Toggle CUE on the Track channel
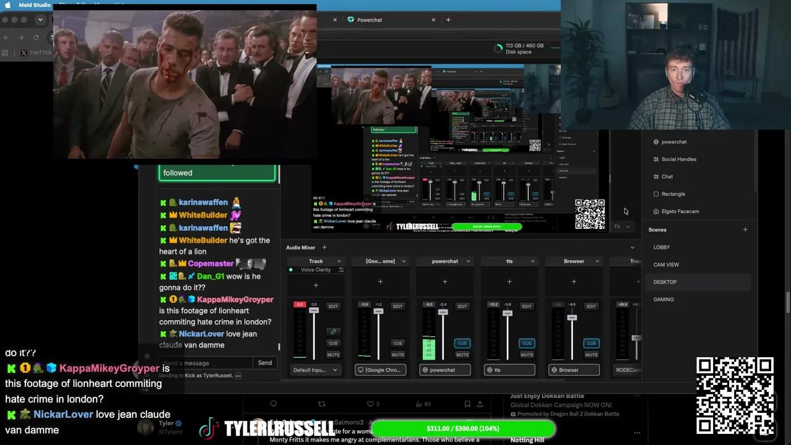Viewport: 791px width, 445px height. (x=333, y=343)
